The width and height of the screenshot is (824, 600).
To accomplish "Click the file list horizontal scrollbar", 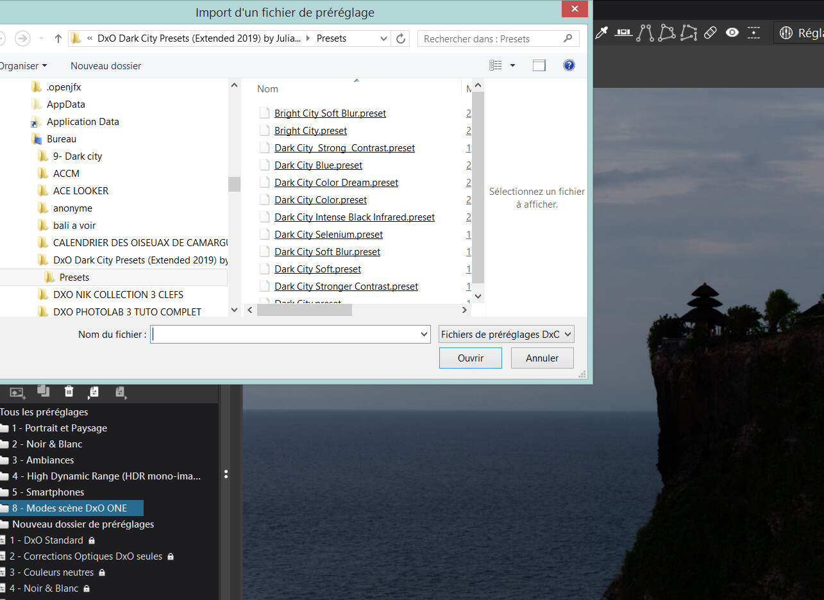I will (x=305, y=310).
